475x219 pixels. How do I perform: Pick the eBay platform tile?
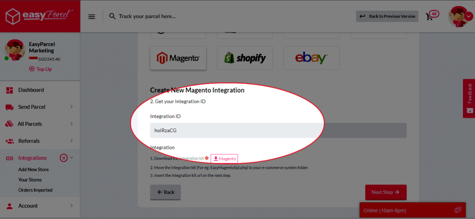[x=311, y=58]
